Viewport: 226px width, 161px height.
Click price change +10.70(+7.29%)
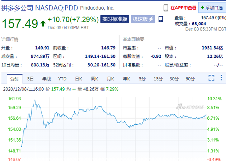point(73,19)
